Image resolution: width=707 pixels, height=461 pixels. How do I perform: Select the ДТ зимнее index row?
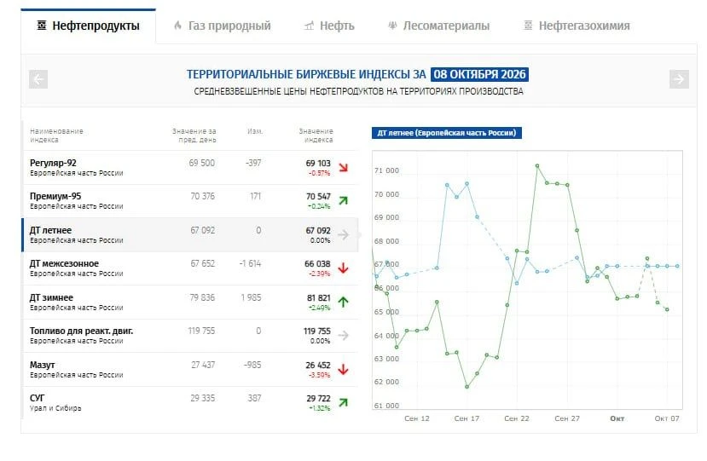[x=191, y=302]
